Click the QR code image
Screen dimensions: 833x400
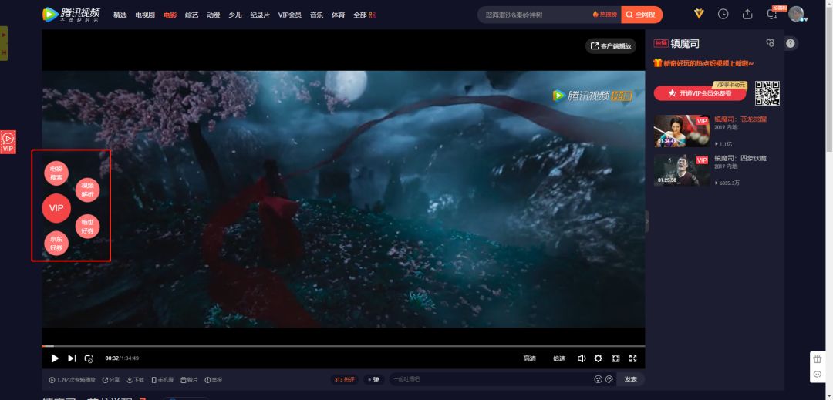767,93
